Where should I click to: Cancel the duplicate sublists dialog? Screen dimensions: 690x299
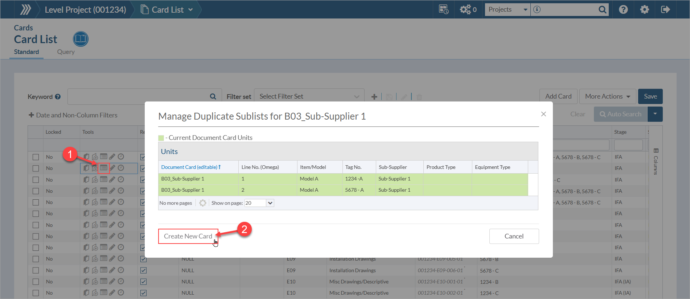click(x=514, y=236)
